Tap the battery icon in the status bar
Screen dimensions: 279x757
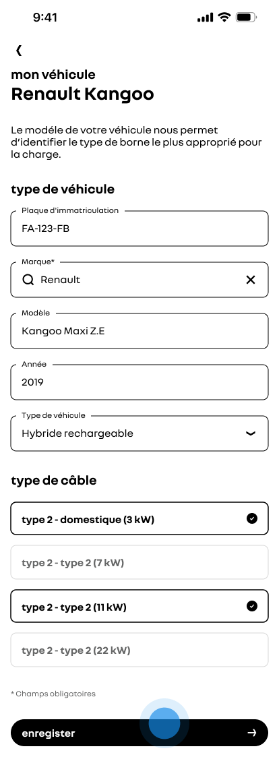[x=246, y=18]
